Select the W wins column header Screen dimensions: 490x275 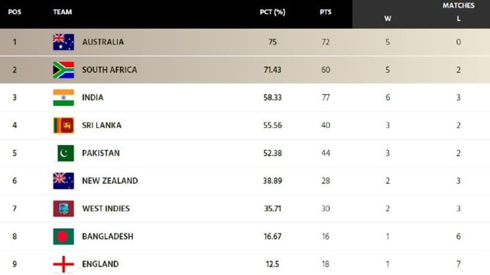click(x=387, y=18)
